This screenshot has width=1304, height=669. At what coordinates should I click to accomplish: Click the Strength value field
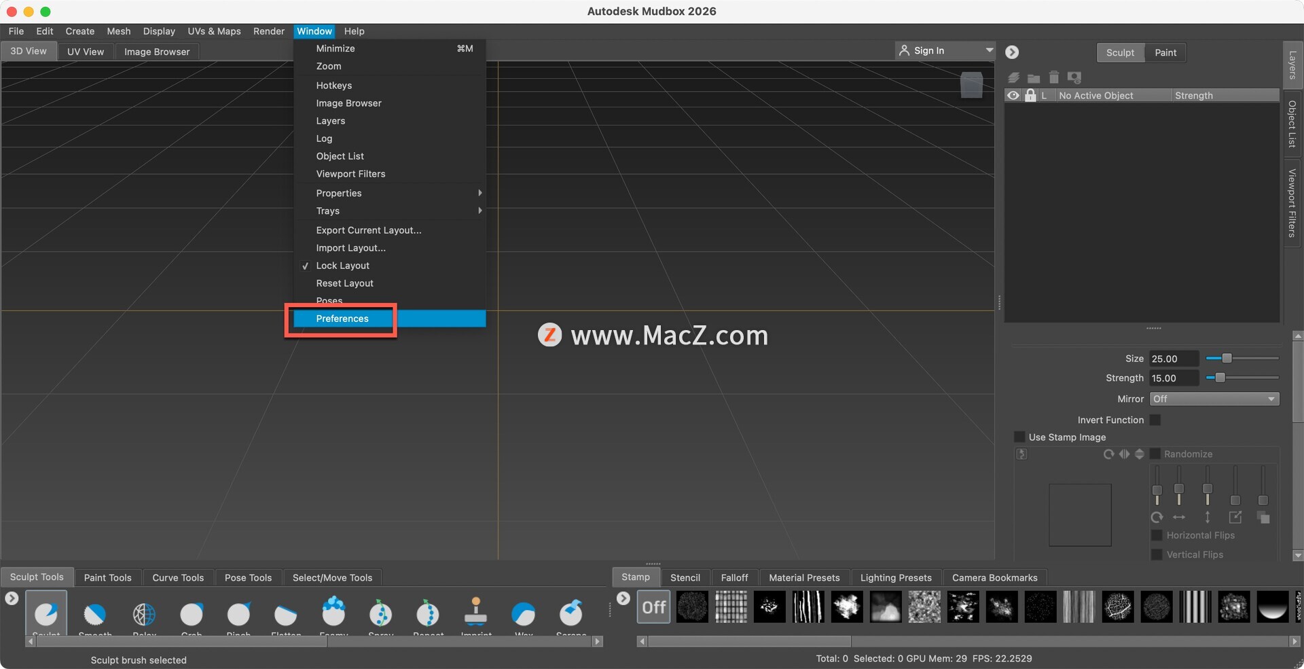point(1174,378)
